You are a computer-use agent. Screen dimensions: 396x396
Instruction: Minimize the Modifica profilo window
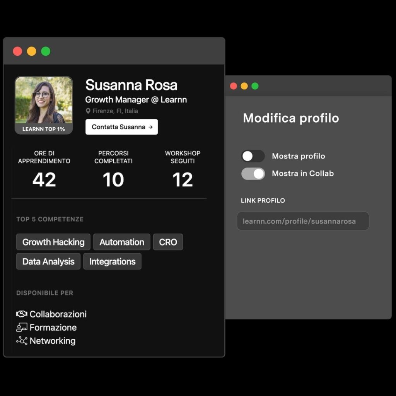[x=244, y=86]
